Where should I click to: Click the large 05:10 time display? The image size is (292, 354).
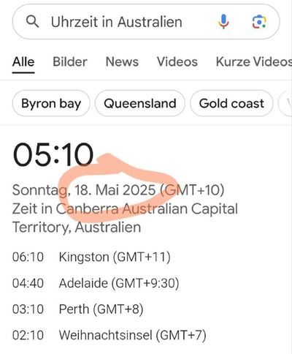[53, 155]
